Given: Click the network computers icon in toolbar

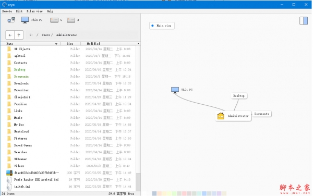Looking at the screenshot, I should pos(11,20).
